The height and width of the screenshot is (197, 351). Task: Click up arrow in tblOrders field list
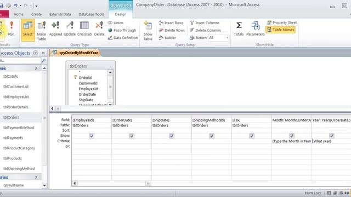[x=110, y=72]
